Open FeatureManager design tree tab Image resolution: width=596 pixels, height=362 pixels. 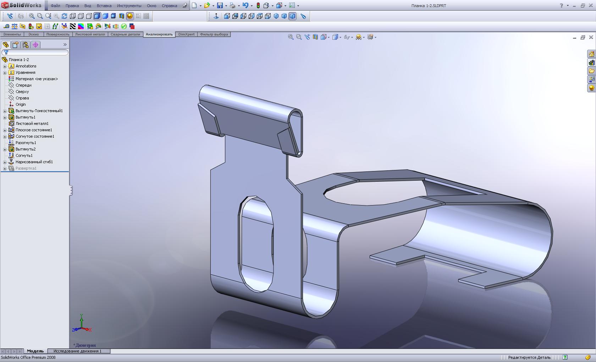tap(6, 45)
